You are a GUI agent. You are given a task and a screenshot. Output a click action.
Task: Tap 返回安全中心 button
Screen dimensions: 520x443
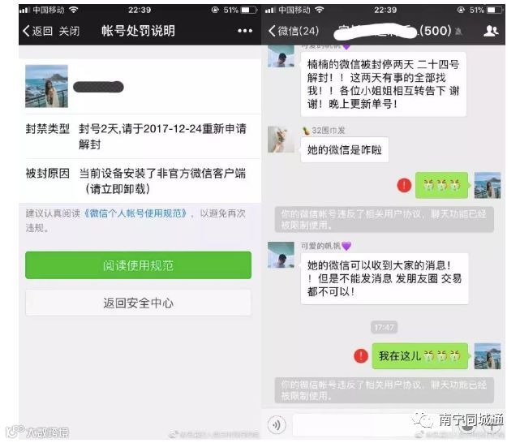pyautogui.click(x=138, y=303)
